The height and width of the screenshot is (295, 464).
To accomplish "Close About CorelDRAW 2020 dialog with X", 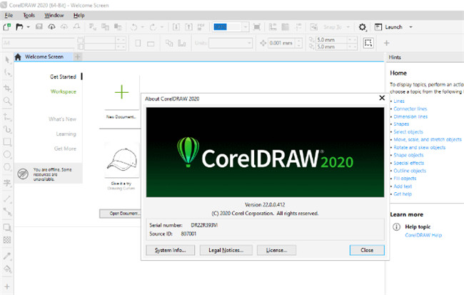I will point(382,98).
